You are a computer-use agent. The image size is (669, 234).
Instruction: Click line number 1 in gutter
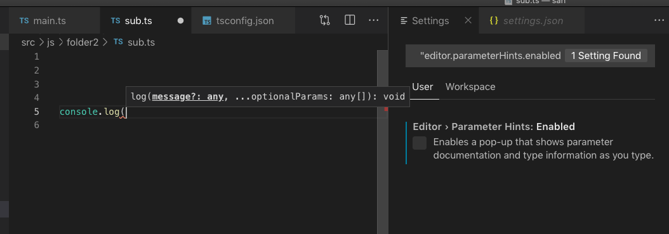(x=36, y=56)
